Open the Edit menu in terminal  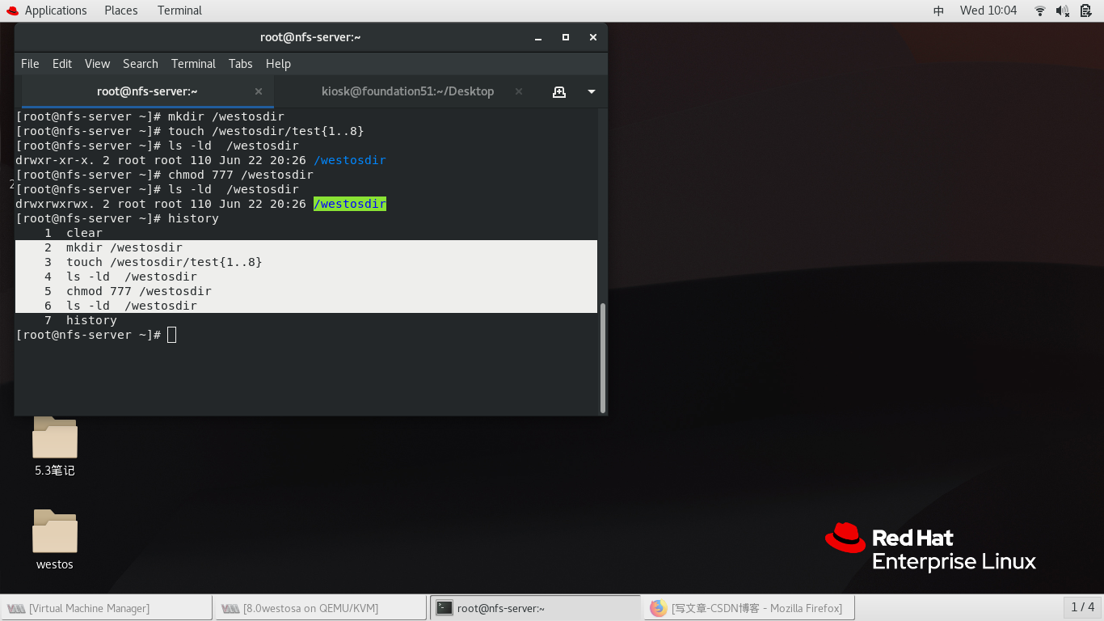click(x=62, y=64)
